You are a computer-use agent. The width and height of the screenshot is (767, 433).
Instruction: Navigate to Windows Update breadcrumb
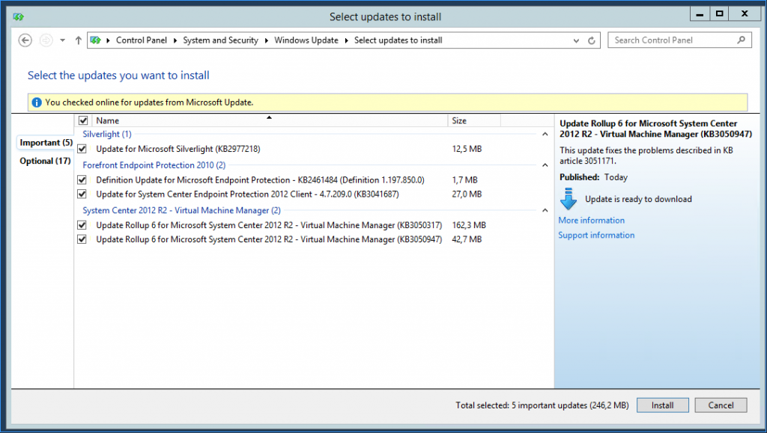[306, 40]
